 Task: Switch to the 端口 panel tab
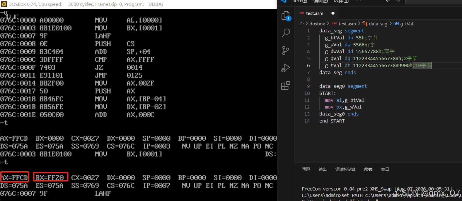385,169
